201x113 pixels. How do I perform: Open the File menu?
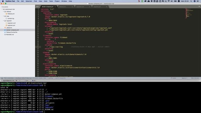tap(18, 1)
